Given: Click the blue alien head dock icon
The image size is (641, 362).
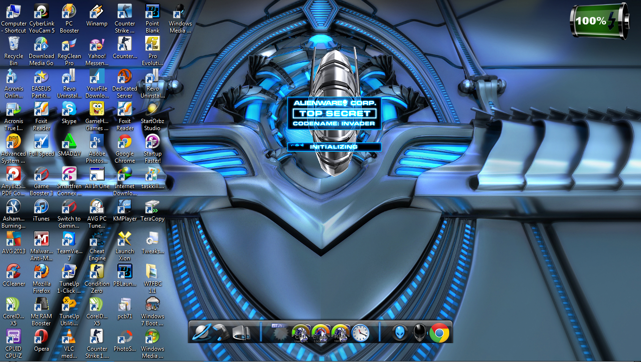Looking at the screenshot, I should pyautogui.click(x=400, y=333).
